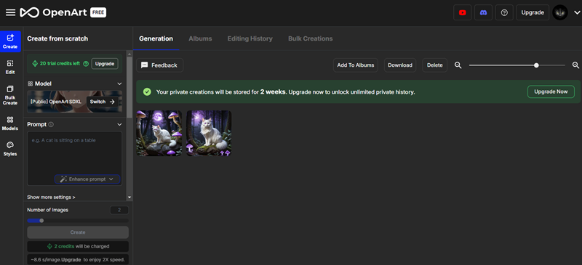Click the Upgrade button in the header
582x265 pixels.
pyautogui.click(x=533, y=12)
